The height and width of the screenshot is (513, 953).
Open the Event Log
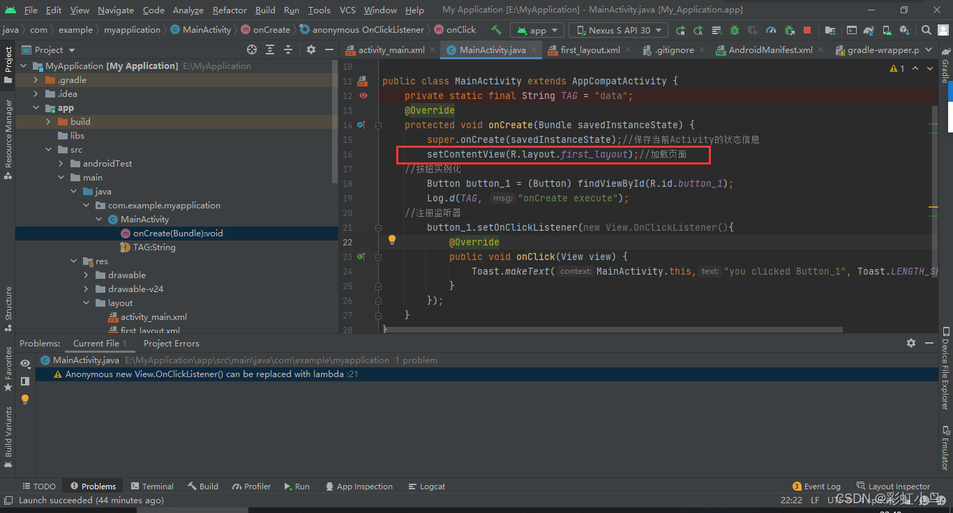tap(816, 487)
